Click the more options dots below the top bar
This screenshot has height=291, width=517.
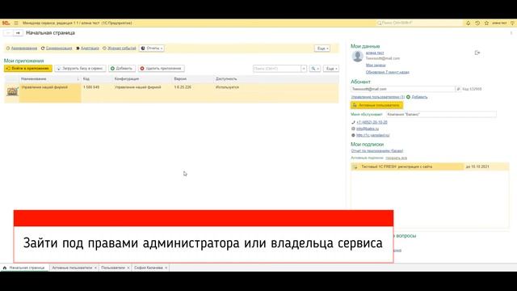click(x=511, y=33)
